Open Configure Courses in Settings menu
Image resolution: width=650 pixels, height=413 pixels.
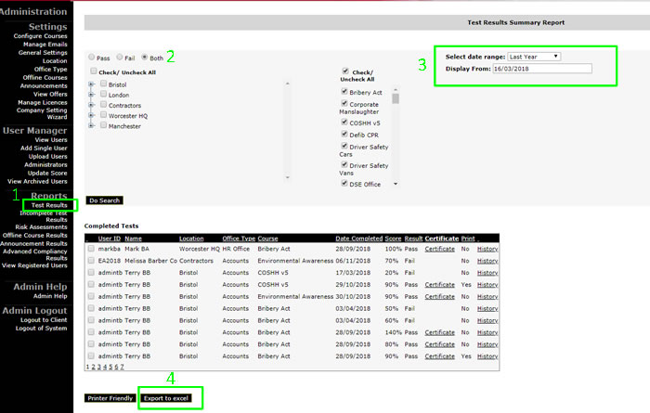coord(40,35)
